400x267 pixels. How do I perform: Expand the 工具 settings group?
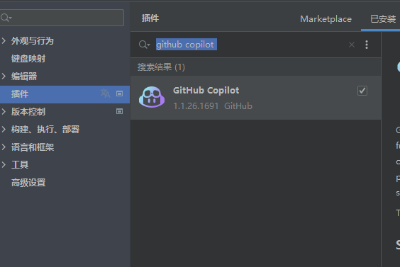pos(4,164)
